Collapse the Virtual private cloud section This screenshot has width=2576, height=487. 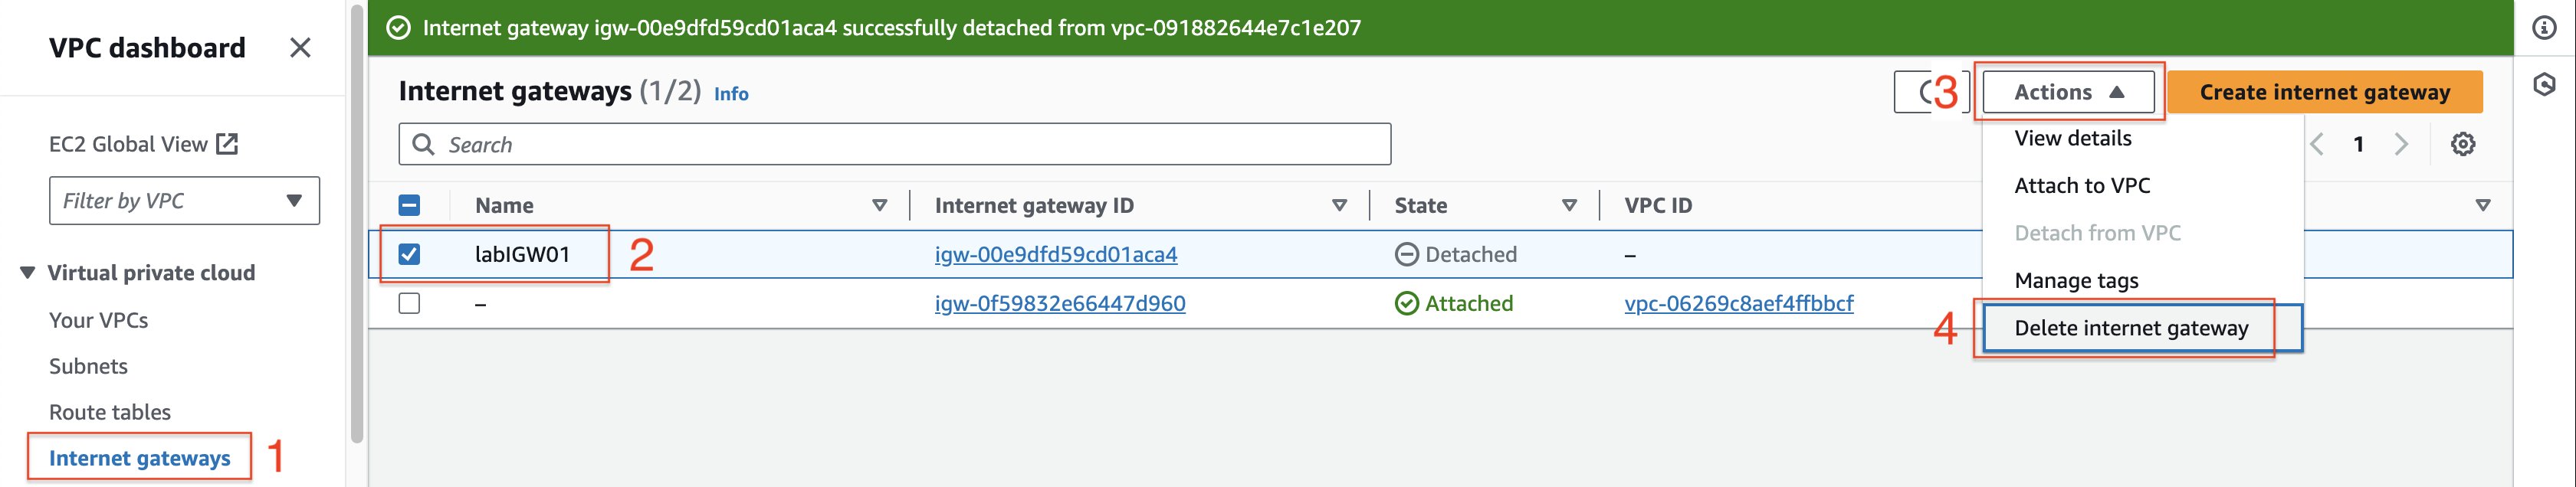[28, 273]
